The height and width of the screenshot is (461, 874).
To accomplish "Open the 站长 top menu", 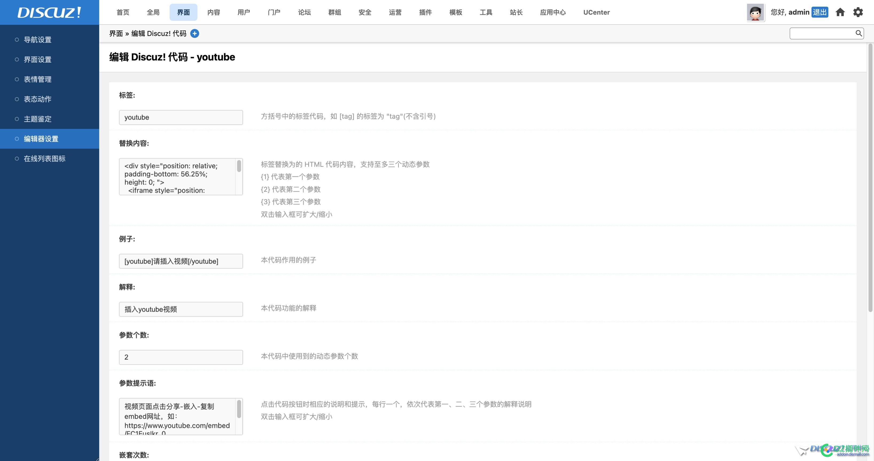I will coord(516,12).
